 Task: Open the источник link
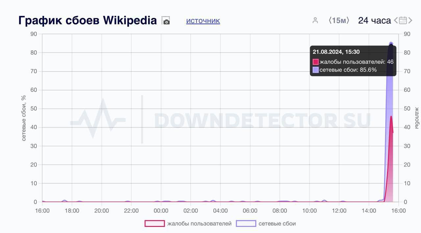[203, 21]
